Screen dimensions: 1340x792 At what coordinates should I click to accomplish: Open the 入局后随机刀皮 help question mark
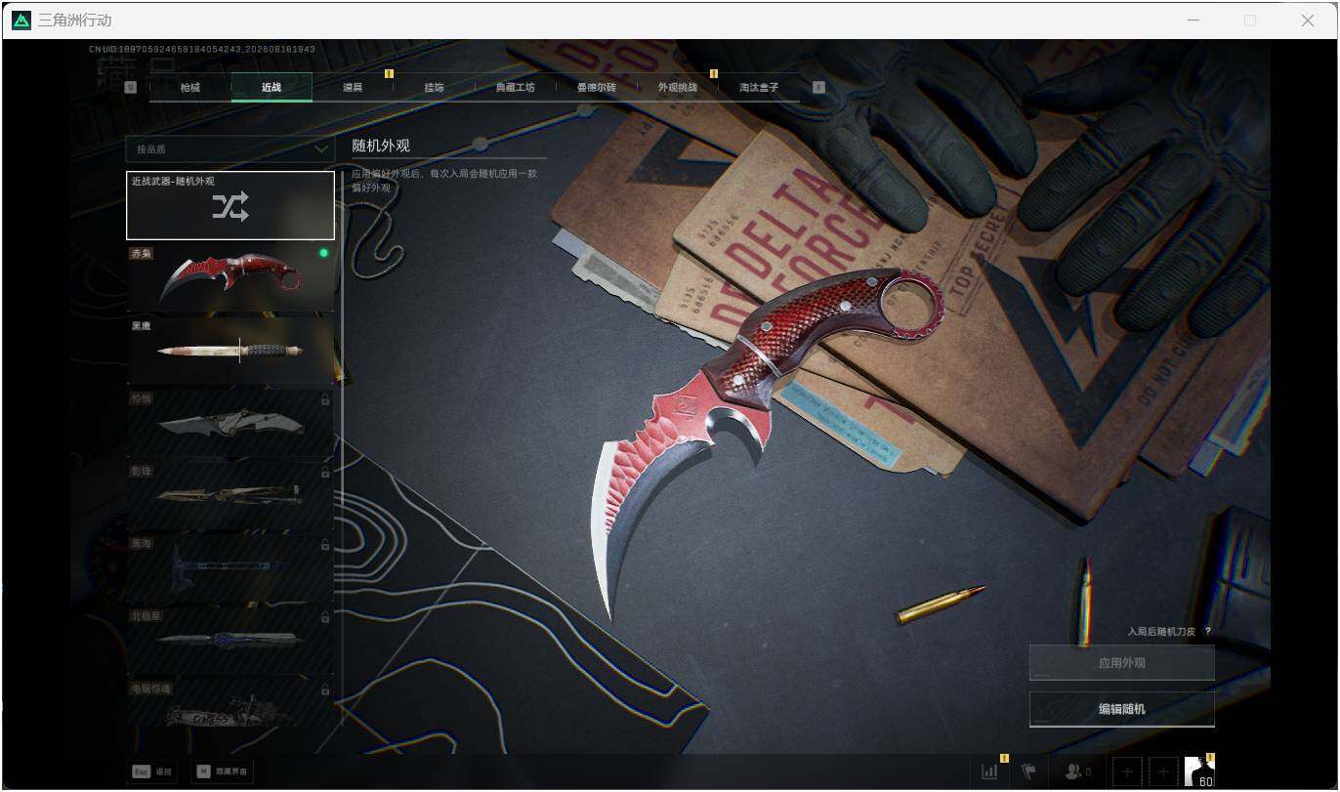click(1208, 632)
